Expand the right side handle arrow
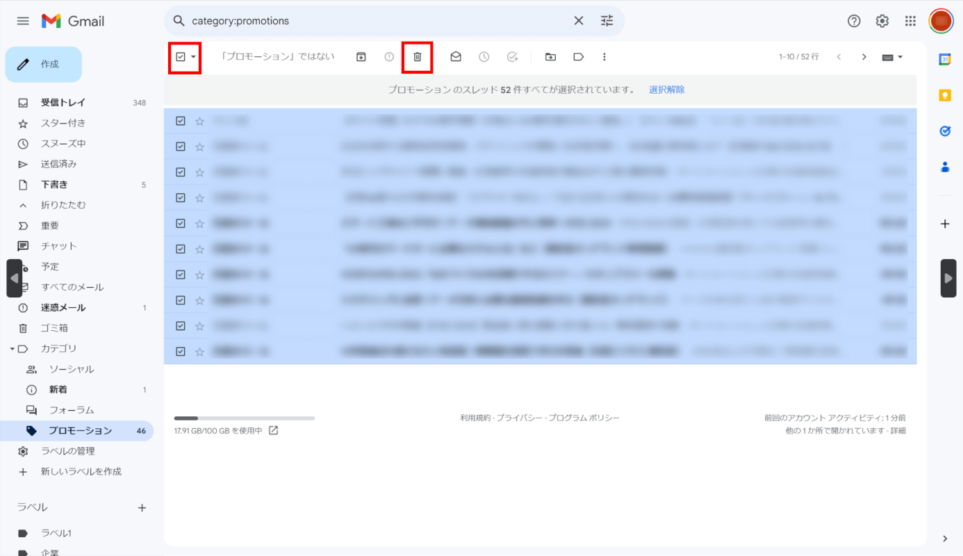Image resolution: width=963 pixels, height=556 pixels. [x=948, y=278]
